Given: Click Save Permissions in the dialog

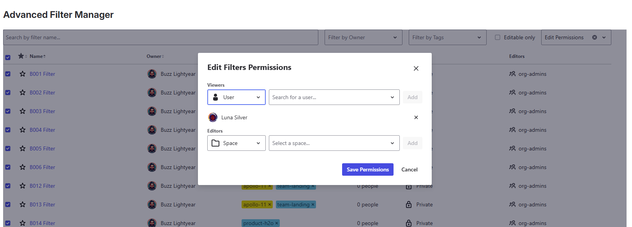Looking at the screenshot, I should (x=367, y=169).
